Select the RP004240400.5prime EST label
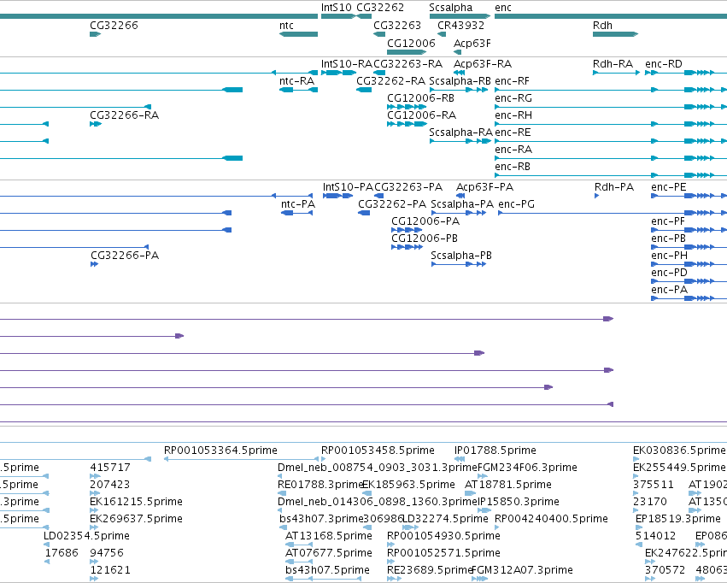This screenshot has height=583, width=727. point(551,519)
